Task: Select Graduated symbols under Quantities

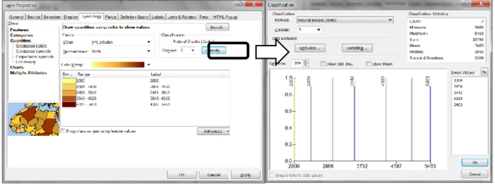Action: [x=34, y=51]
